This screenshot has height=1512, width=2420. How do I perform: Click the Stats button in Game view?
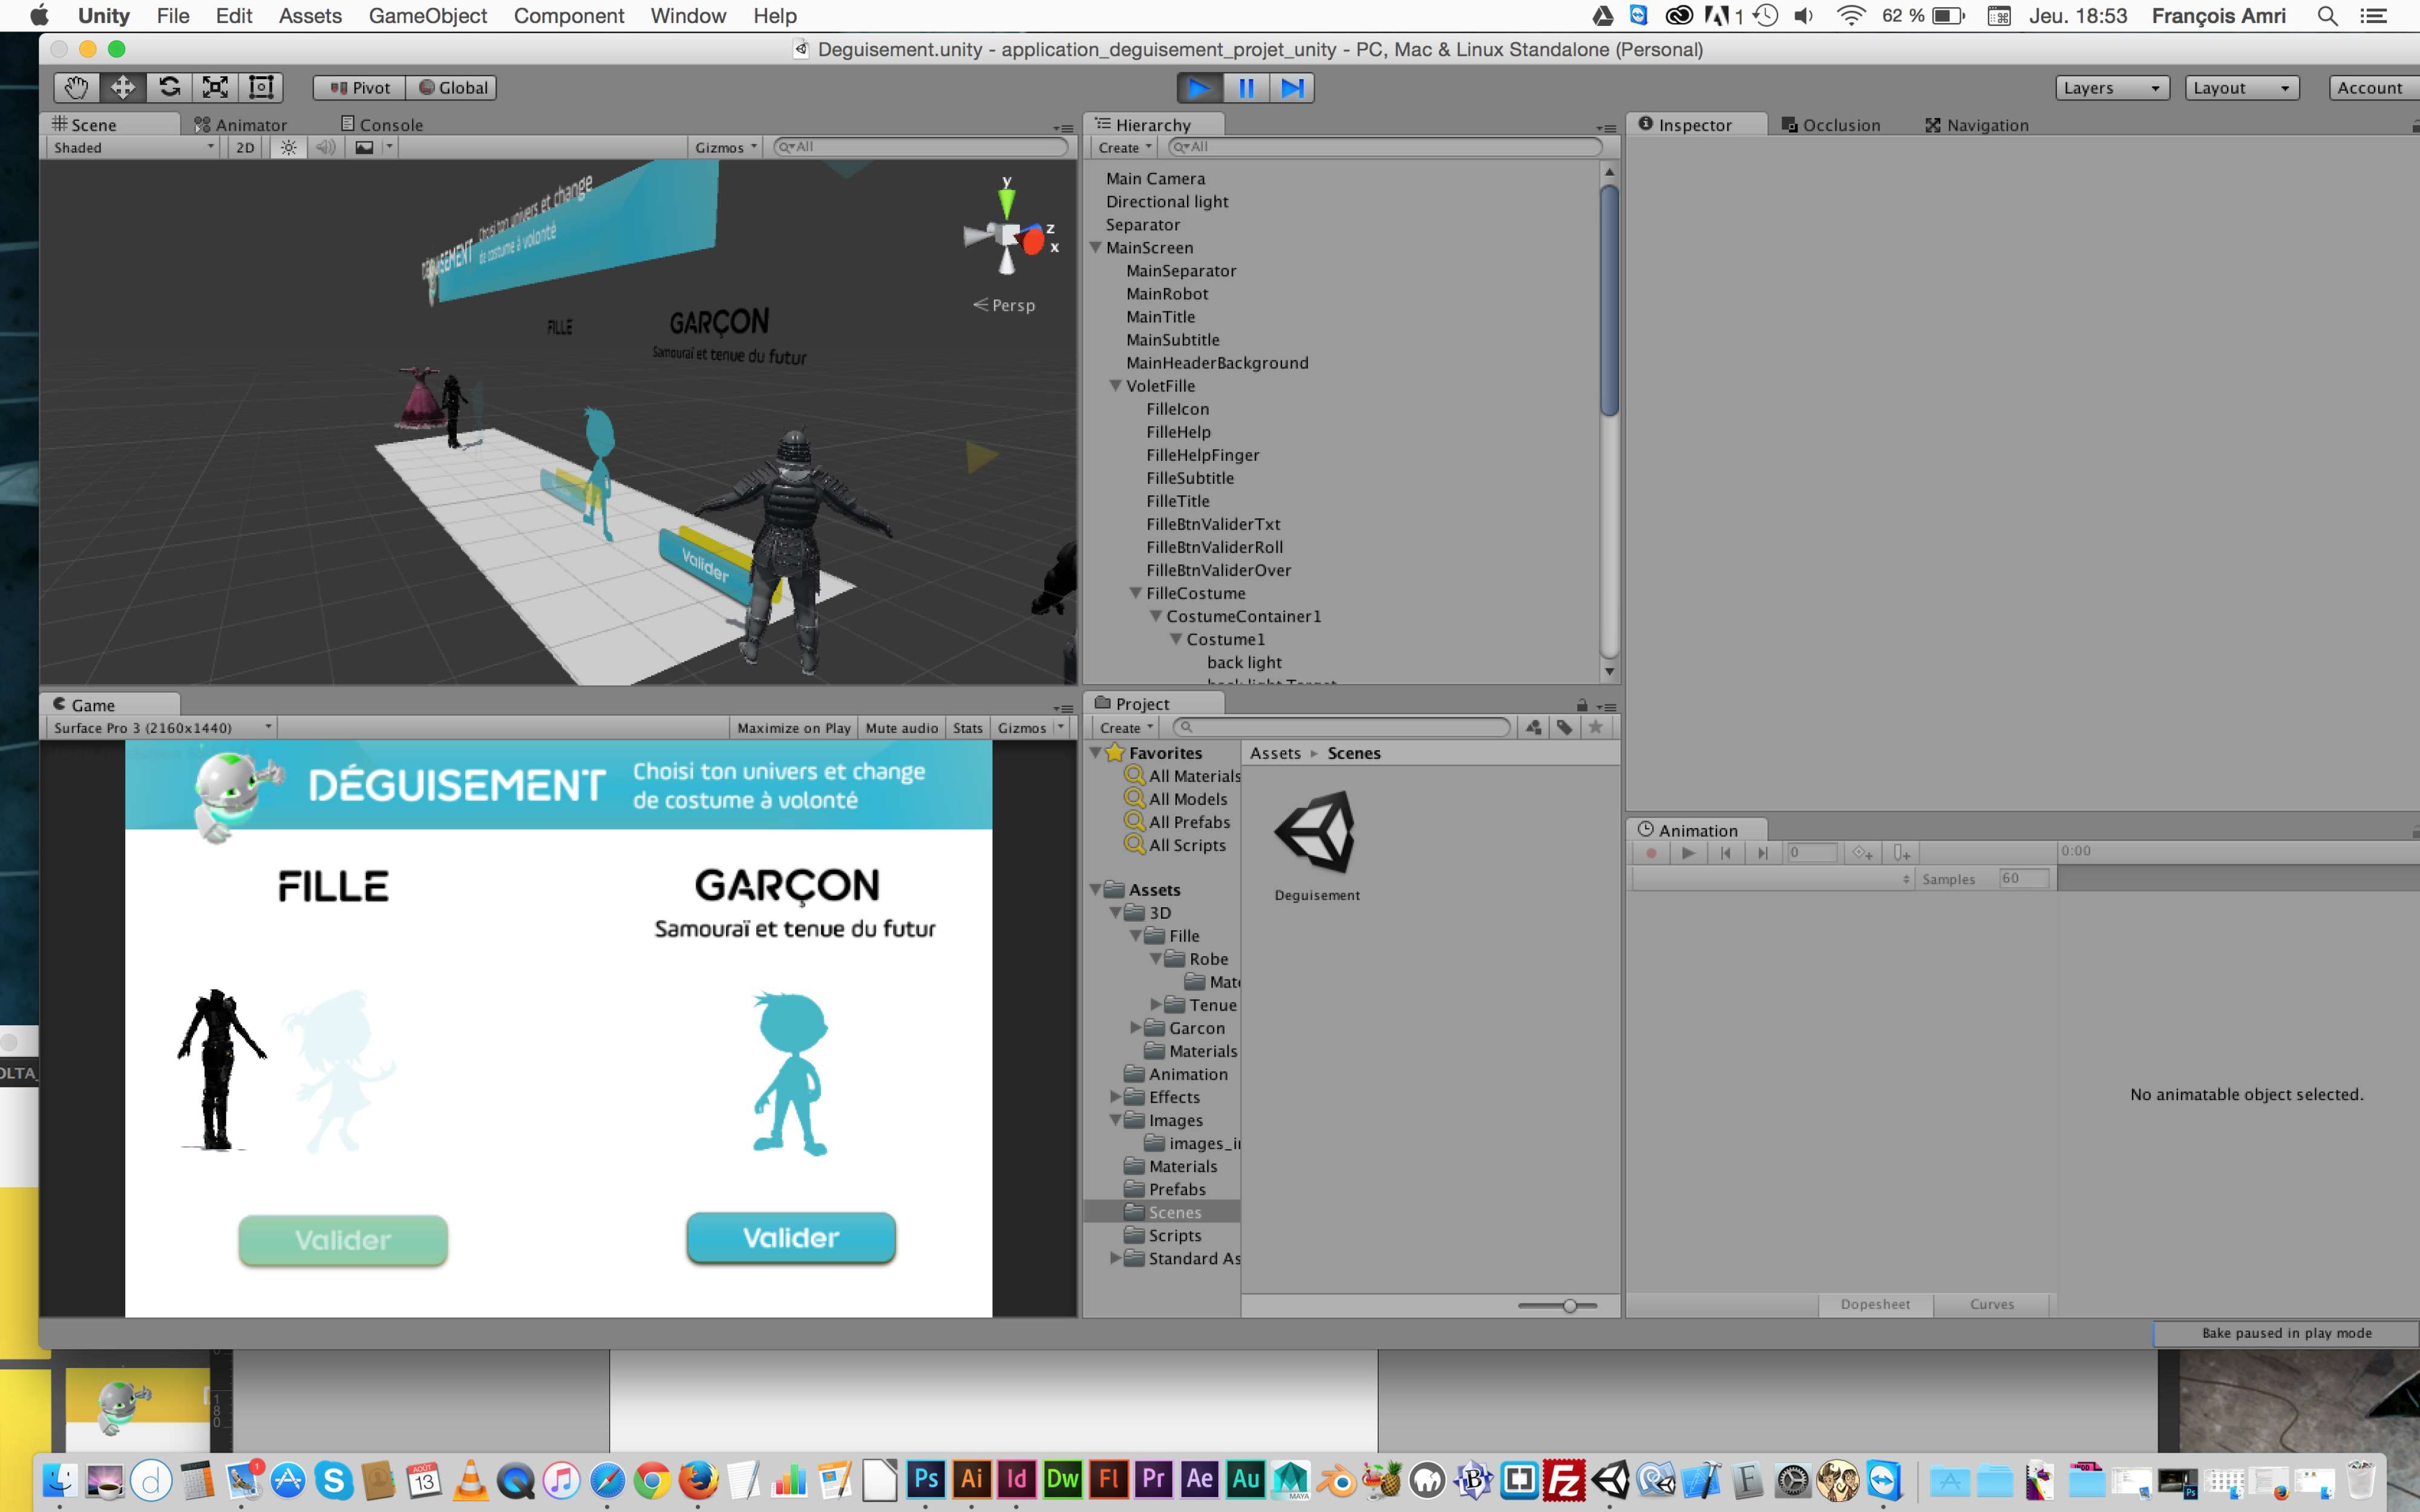[x=967, y=728]
